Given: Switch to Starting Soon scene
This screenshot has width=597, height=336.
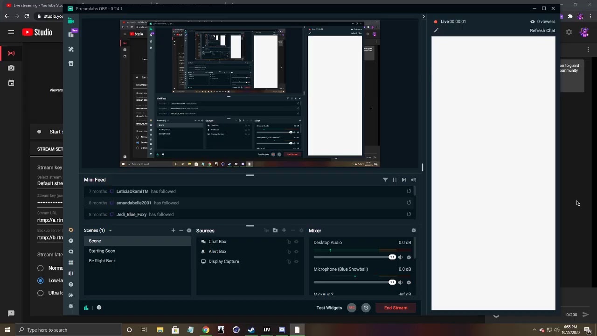Looking at the screenshot, I should click(102, 251).
